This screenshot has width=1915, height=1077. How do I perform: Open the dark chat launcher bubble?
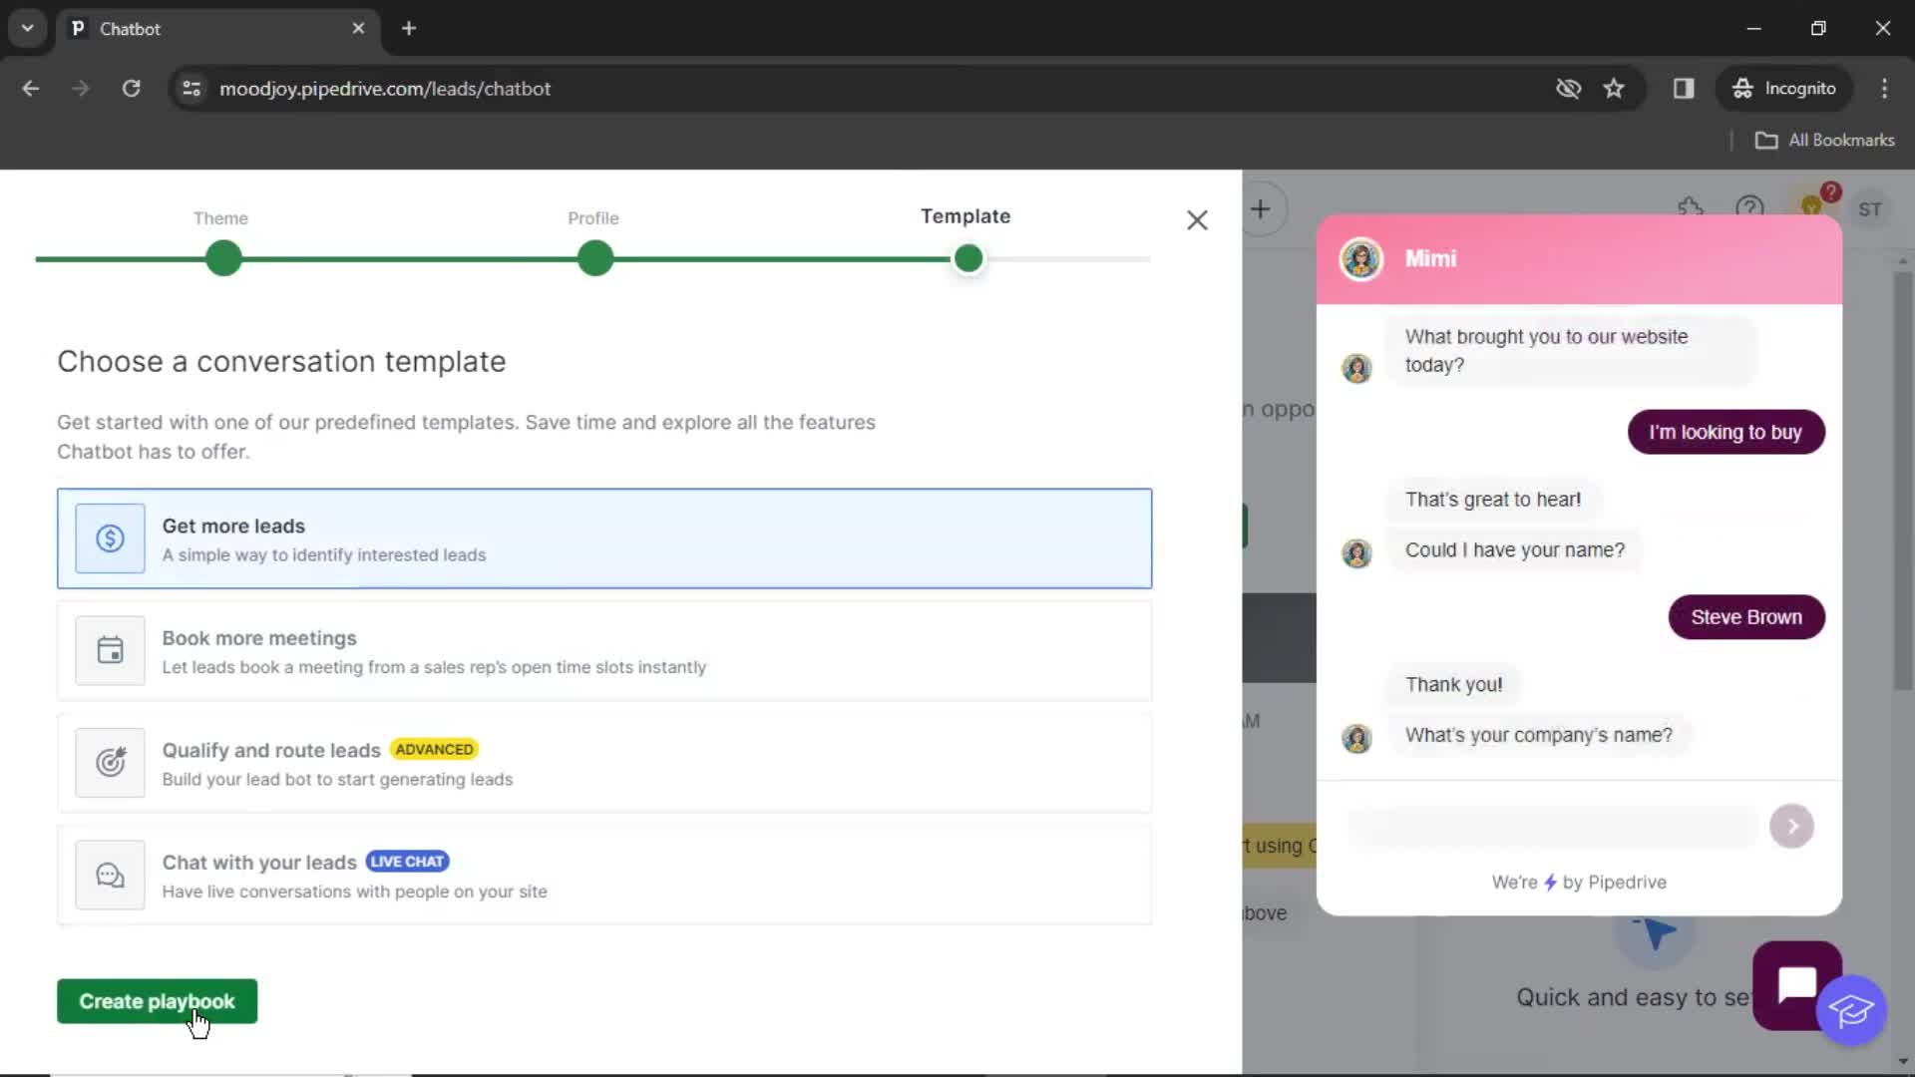pyautogui.click(x=1796, y=984)
